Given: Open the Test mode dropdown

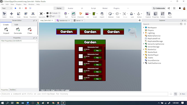Looking at the screenshot, I should 7,8.
